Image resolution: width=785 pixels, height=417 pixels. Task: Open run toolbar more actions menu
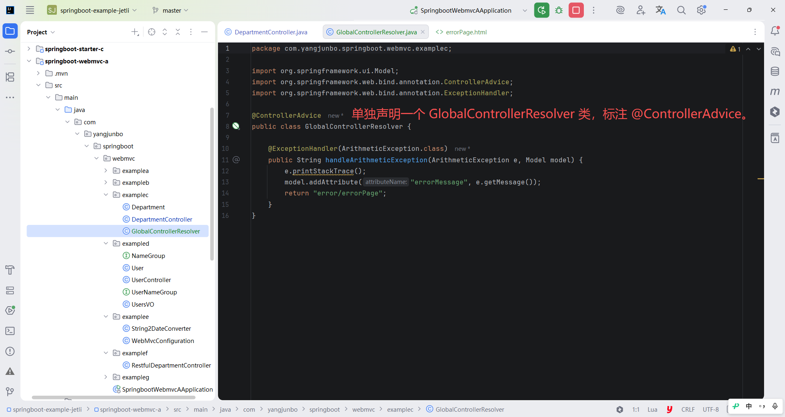coord(594,10)
